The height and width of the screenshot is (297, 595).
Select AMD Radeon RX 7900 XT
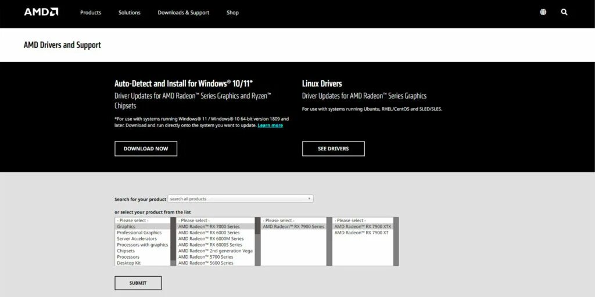(x=363, y=233)
